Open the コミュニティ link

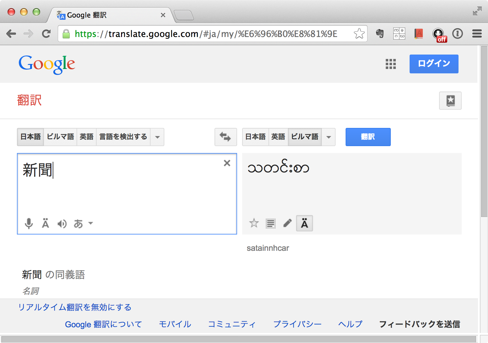232,324
